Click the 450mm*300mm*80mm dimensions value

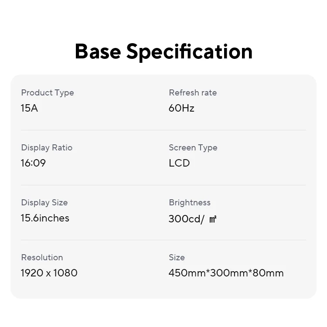pyautogui.click(x=226, y=273)
